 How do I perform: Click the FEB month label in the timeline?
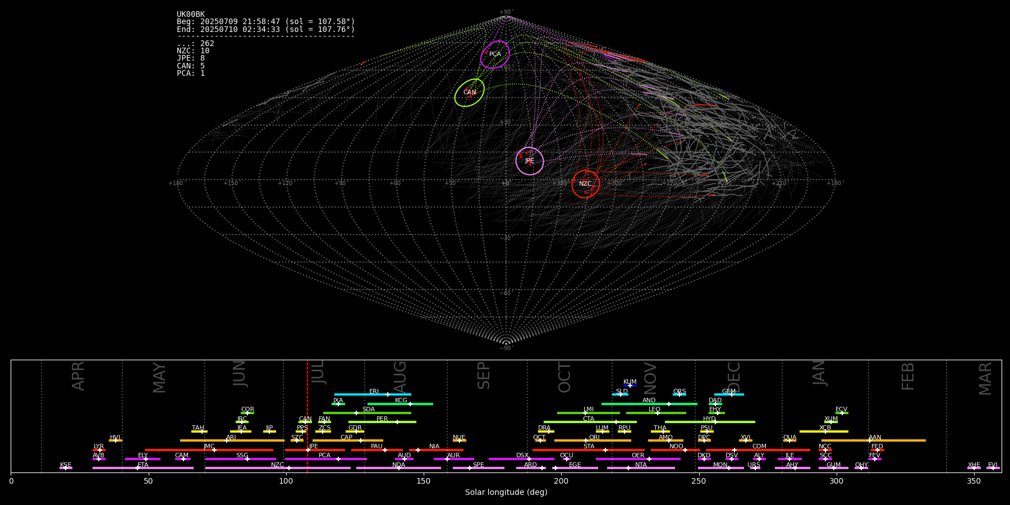pos(908,377)
